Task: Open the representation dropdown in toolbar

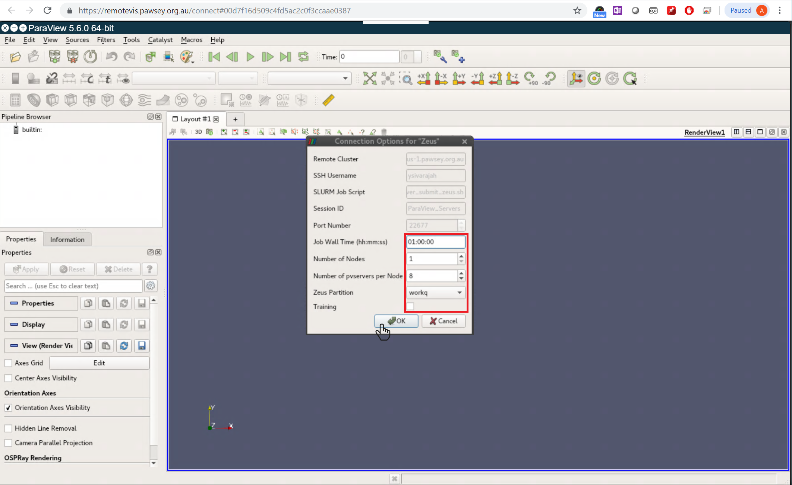Action: [309, 79]
